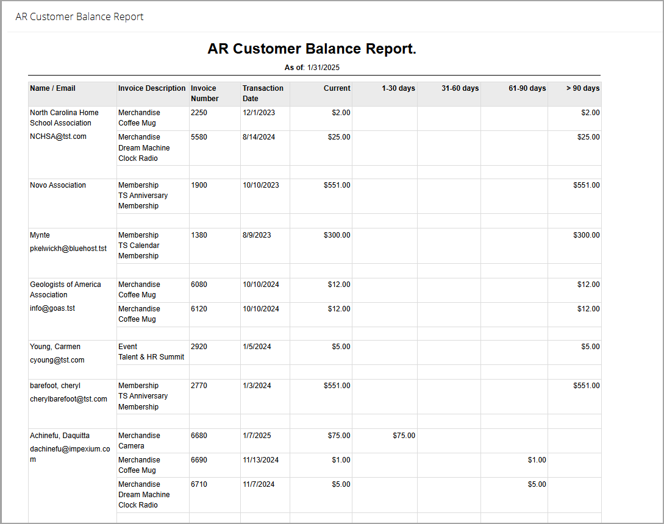Click the pkelwickh@bluehost.tst email
The image size is (664, 524).
click(68, 249)
